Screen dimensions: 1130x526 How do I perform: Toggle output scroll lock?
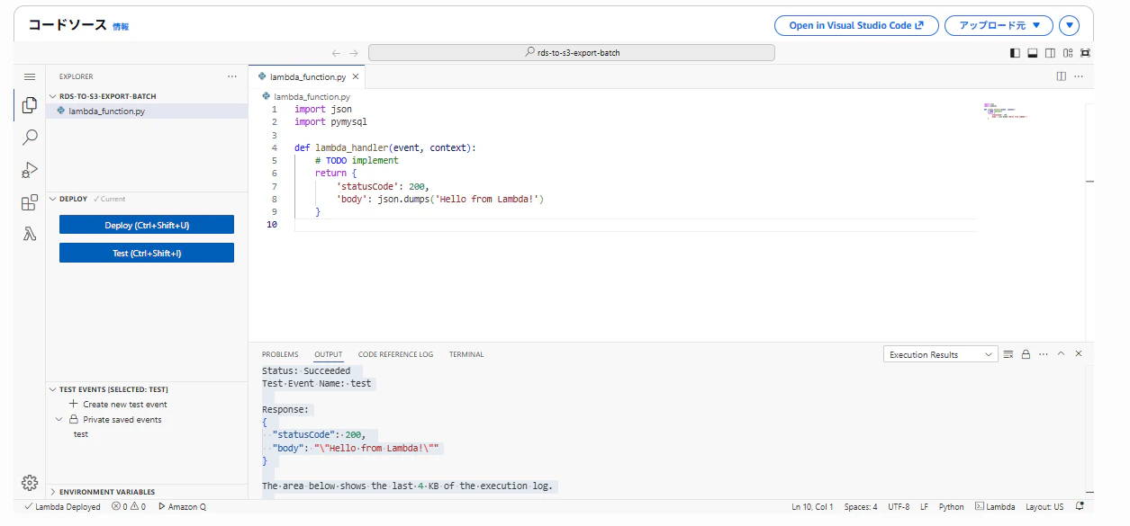(x=1026, y=354)
